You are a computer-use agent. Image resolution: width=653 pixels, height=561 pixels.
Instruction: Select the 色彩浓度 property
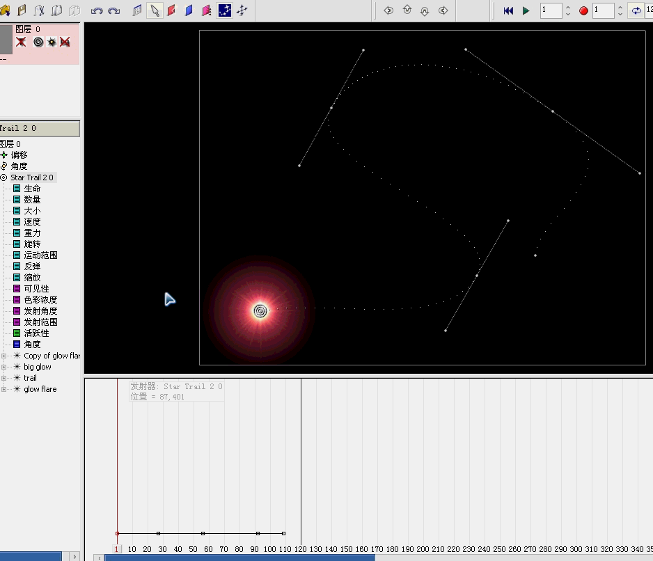[40, 300]
